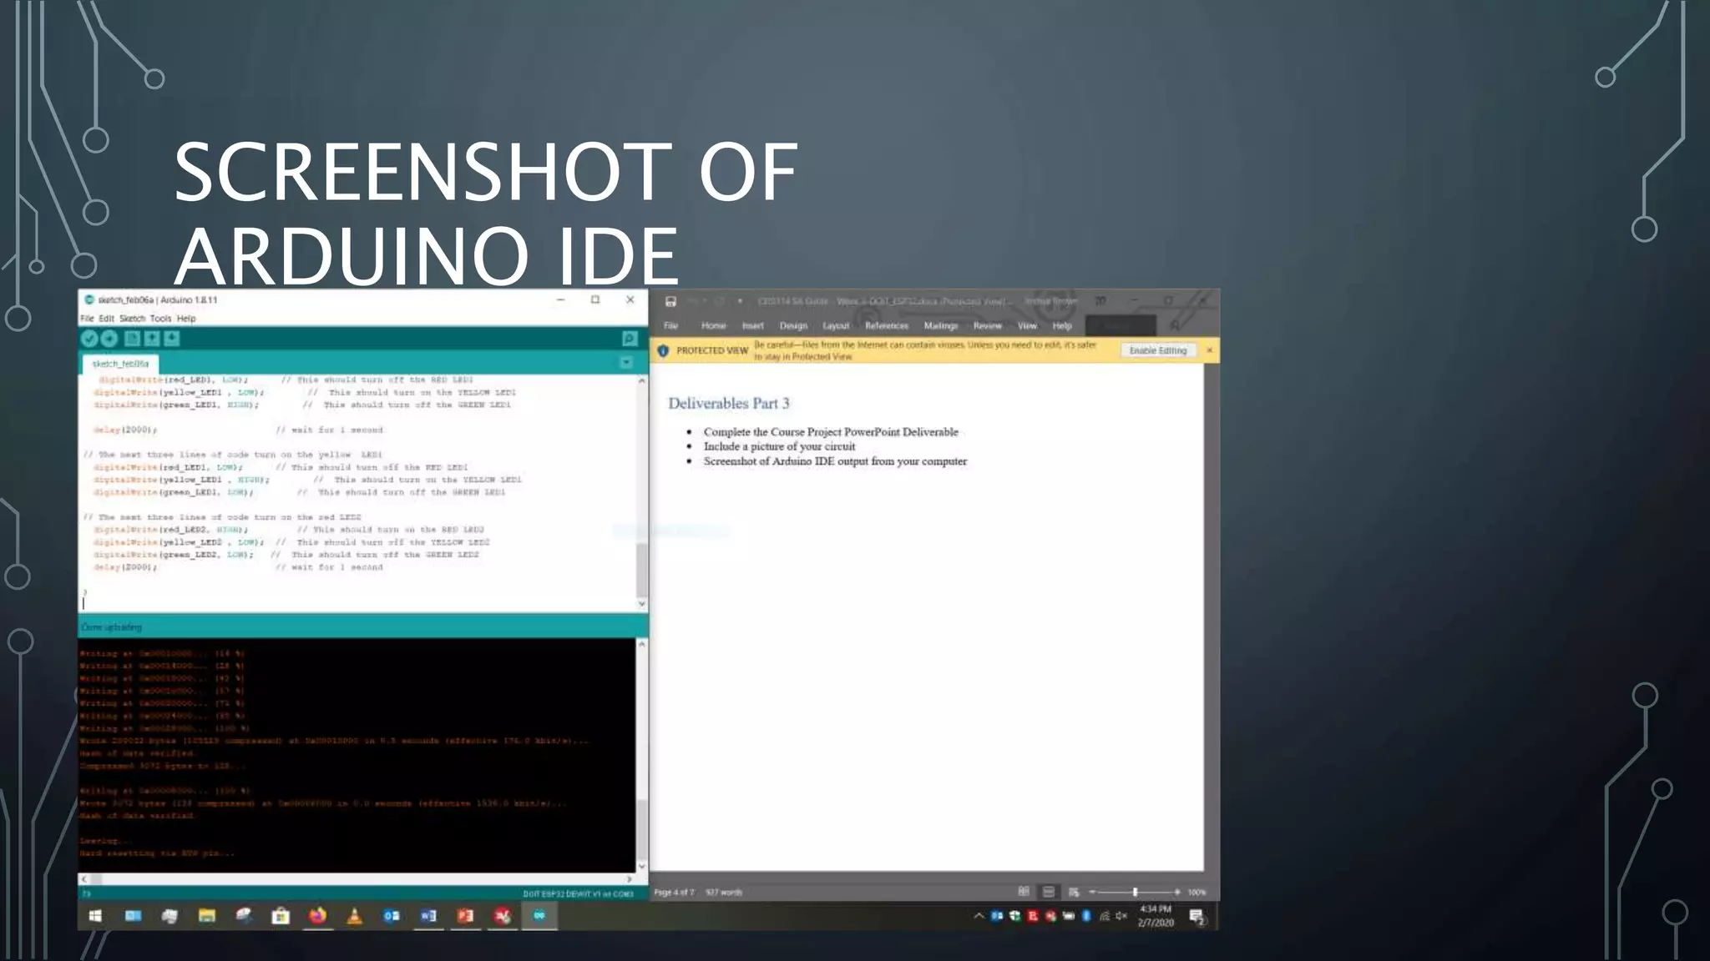
Task: Create a new sketch with New icon
Action: coord(132,339)
